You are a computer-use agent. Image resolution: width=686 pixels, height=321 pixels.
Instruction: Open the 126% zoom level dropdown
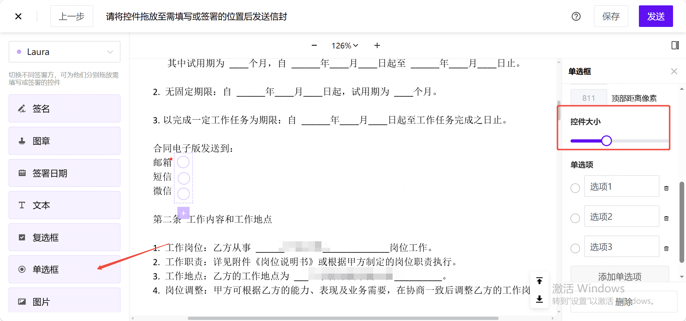click(345, 46)
